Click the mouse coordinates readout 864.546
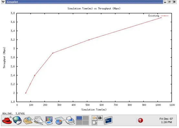Screen dimensions: 179x128 (14, 114)
